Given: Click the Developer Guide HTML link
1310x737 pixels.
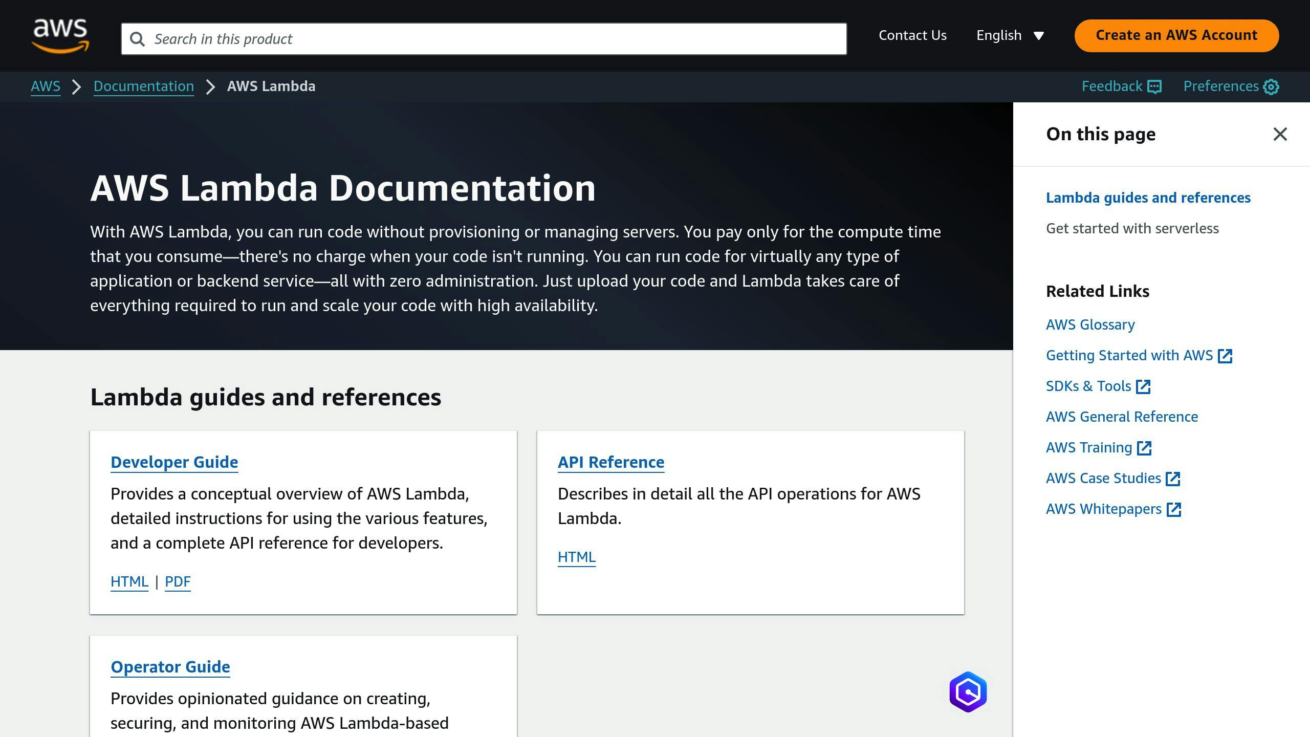Looking at the screenshot, I should (129, 580).
